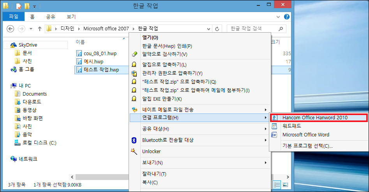Click the 디자인 breadcrumb segment
This screenshot has width=369, height=192.
[x=67, y=29]
